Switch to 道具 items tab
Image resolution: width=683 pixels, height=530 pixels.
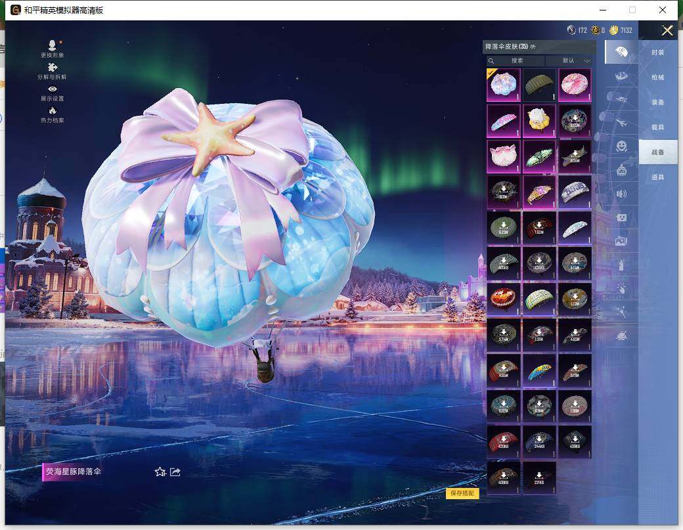pos(658,177)
